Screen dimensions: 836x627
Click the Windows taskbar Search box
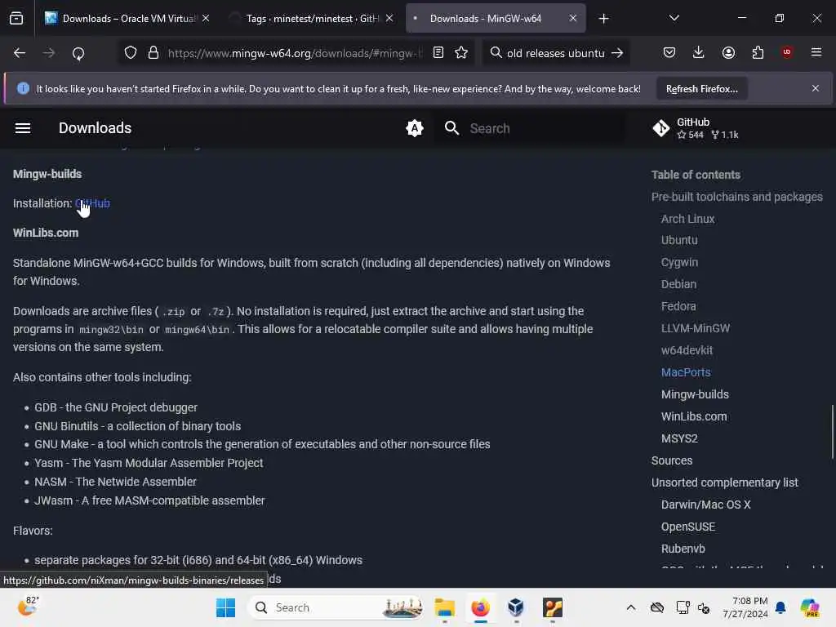[336, 607]
